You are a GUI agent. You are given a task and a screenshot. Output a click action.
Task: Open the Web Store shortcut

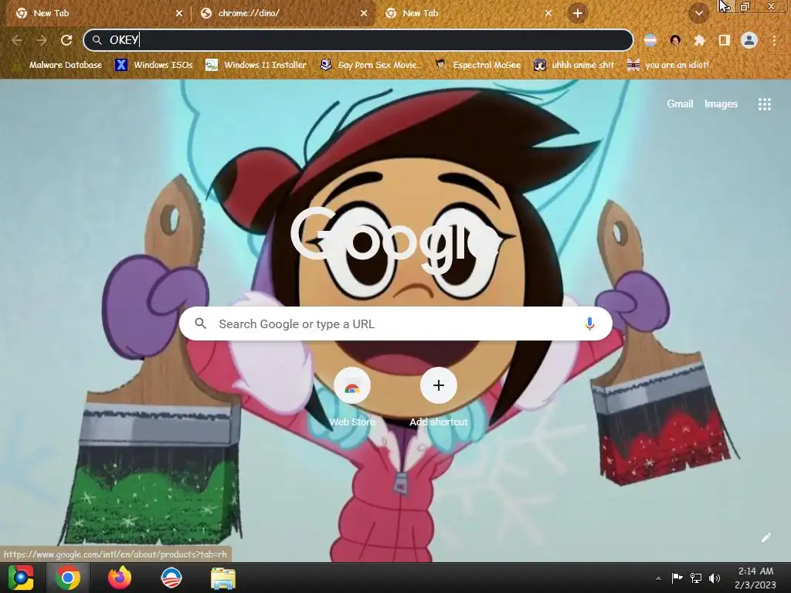[x=352, y=398]
